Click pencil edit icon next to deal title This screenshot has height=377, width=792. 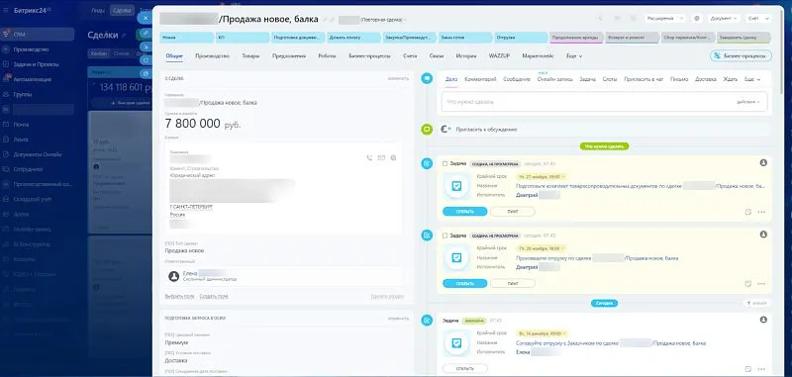pyautogui.click(x=326, y=20)
